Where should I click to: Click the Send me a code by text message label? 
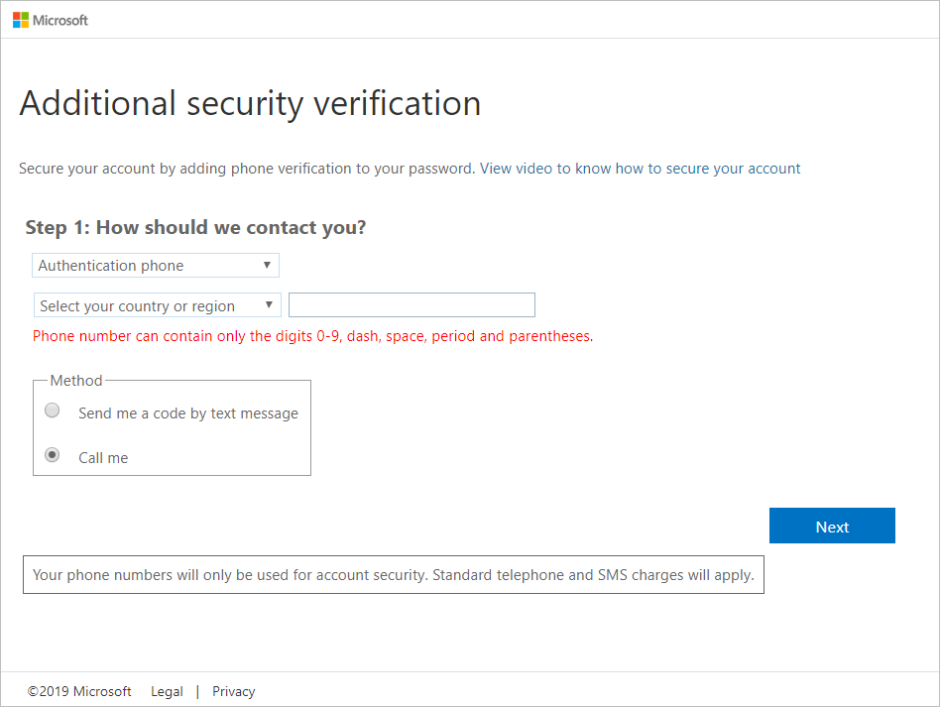[x=188, y=413]
